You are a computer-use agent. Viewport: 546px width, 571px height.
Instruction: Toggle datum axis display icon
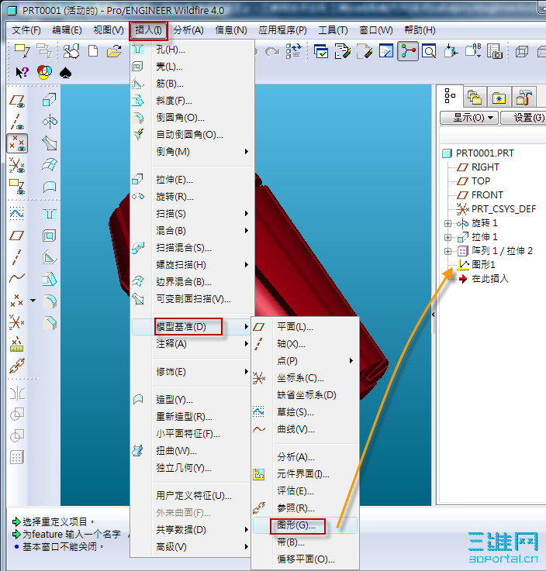coord(17,122)
